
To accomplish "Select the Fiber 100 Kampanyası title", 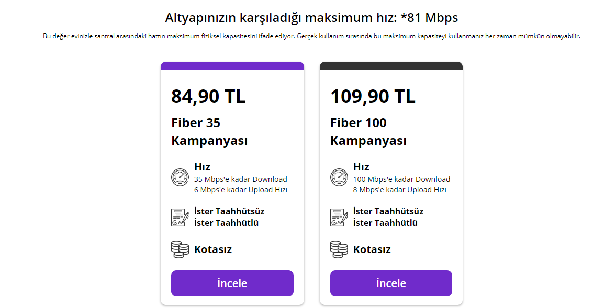I will coord(368,132).
